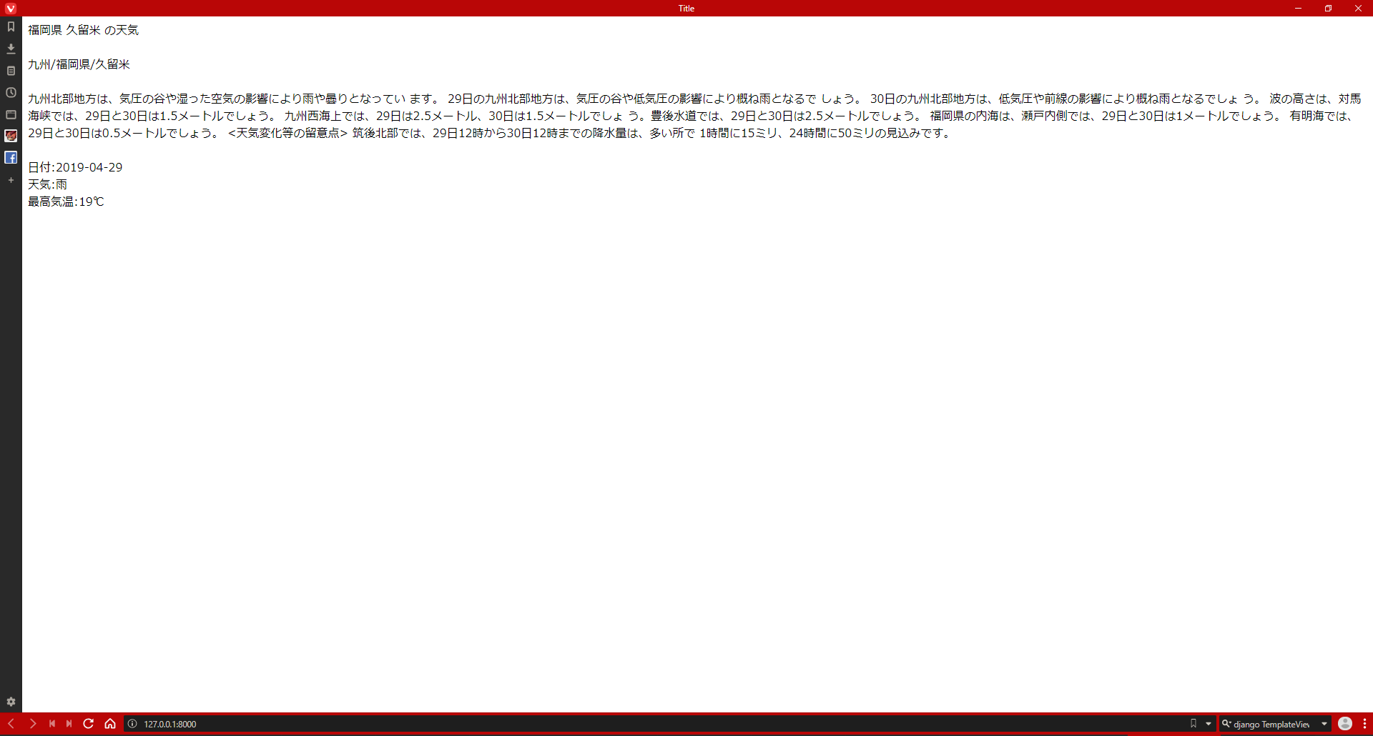Open the History side panel

(11, 92)
